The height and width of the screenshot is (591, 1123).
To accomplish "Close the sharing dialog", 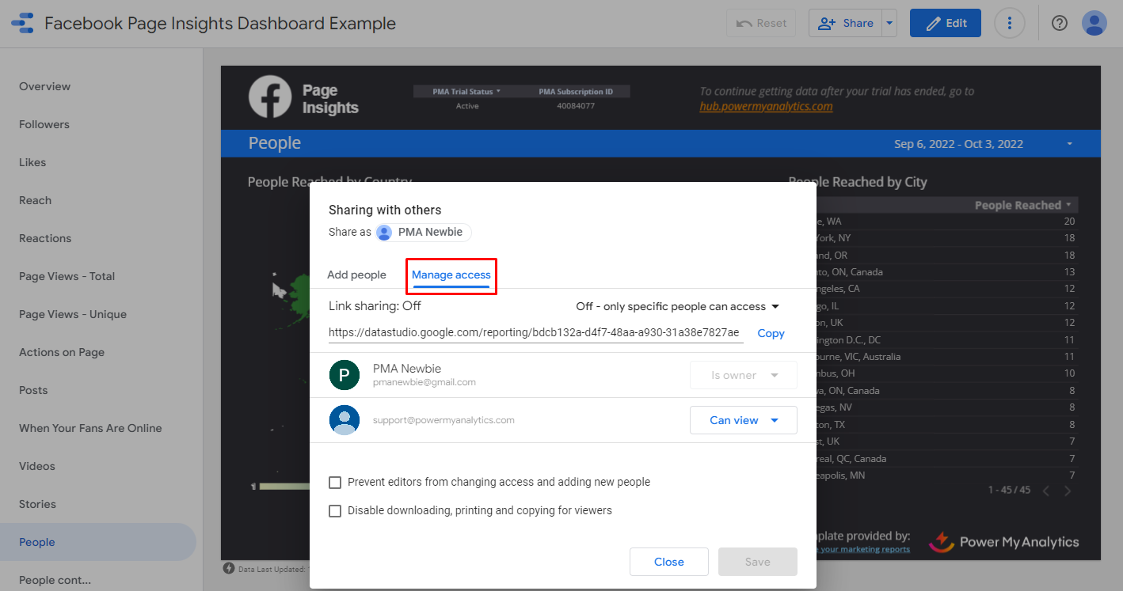I will (x=668, y=562).
